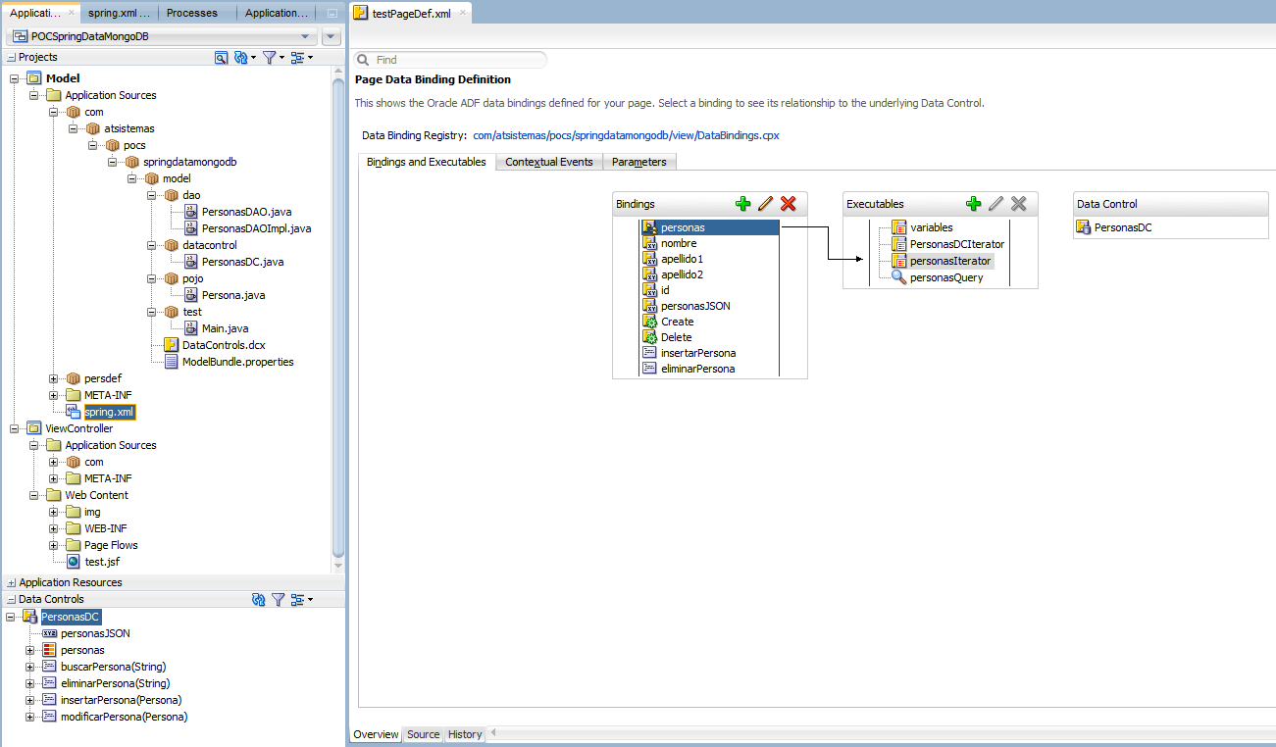Collapse the ViewController project node

[x=15, y=428]
